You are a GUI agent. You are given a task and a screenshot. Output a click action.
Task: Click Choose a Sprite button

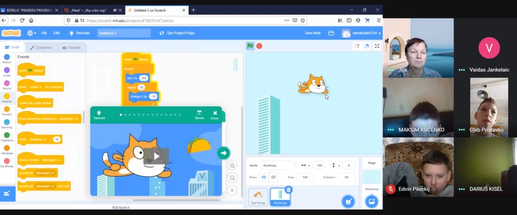coord(348,202)
